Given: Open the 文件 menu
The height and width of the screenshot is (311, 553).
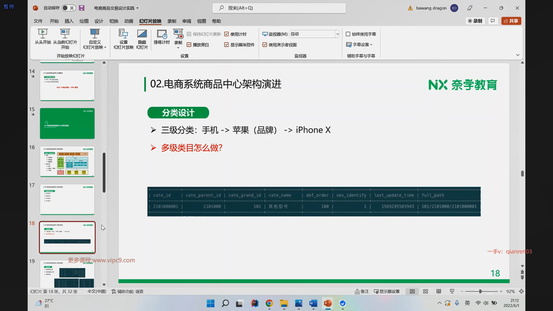Looking at the screenshot, I should tap(38, 21).
